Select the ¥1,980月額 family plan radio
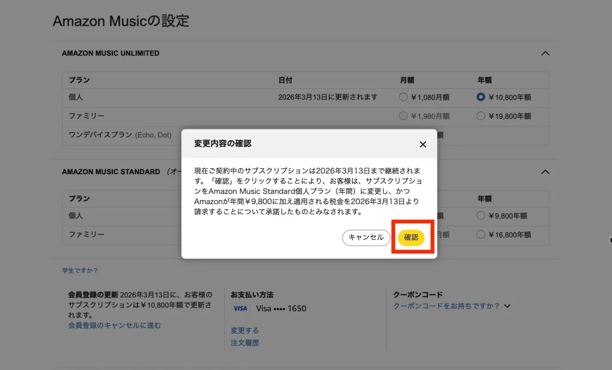This screenshot has height=370, width=612. [403, 116]
